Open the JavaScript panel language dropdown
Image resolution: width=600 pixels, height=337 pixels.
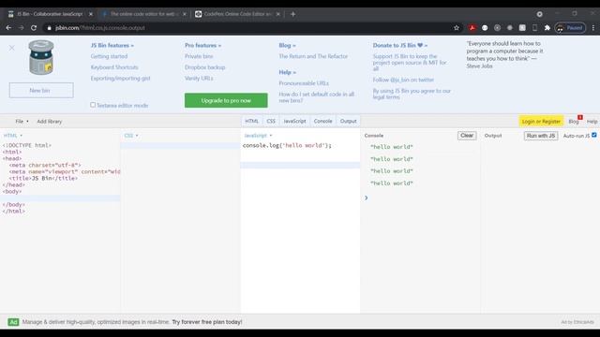[258, 136]
